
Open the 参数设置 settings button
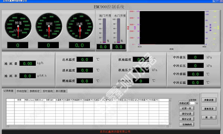[209, 100]
